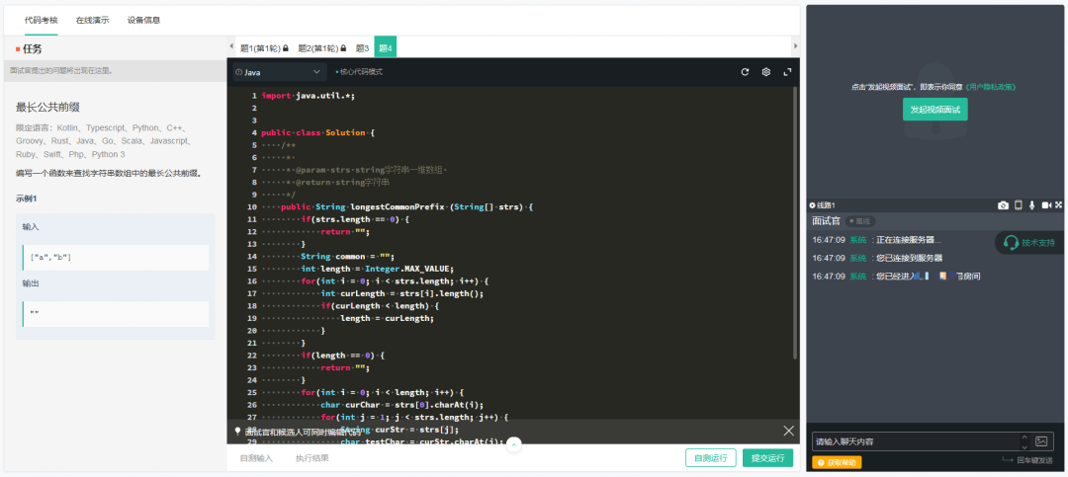Click the 任务 panel heading
The height and width of the screenshot is (477, 1068).
33,49
